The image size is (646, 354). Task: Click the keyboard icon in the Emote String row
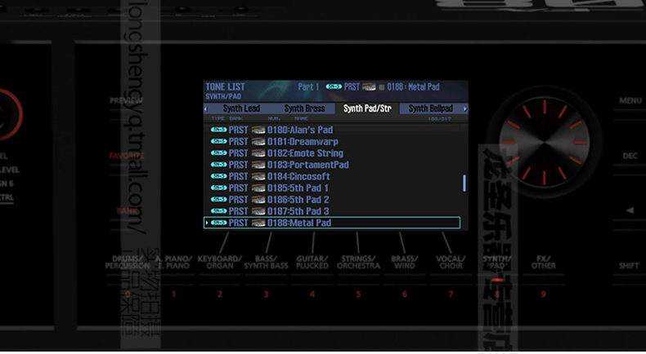pyautogui.click(x=258, y=153)
